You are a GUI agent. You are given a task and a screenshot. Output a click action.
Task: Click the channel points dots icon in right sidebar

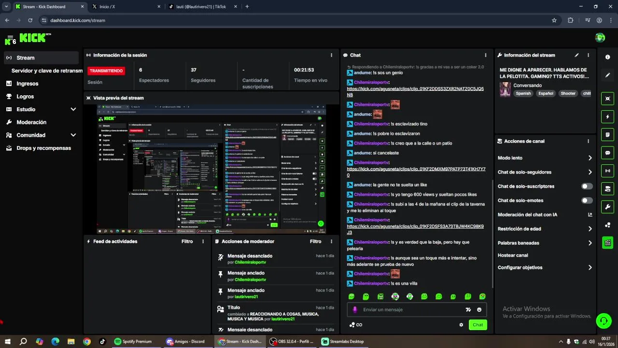pos(607,225)
